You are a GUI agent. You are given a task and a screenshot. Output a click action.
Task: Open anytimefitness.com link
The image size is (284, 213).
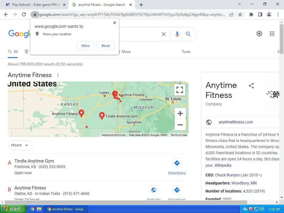pos(236,122)
